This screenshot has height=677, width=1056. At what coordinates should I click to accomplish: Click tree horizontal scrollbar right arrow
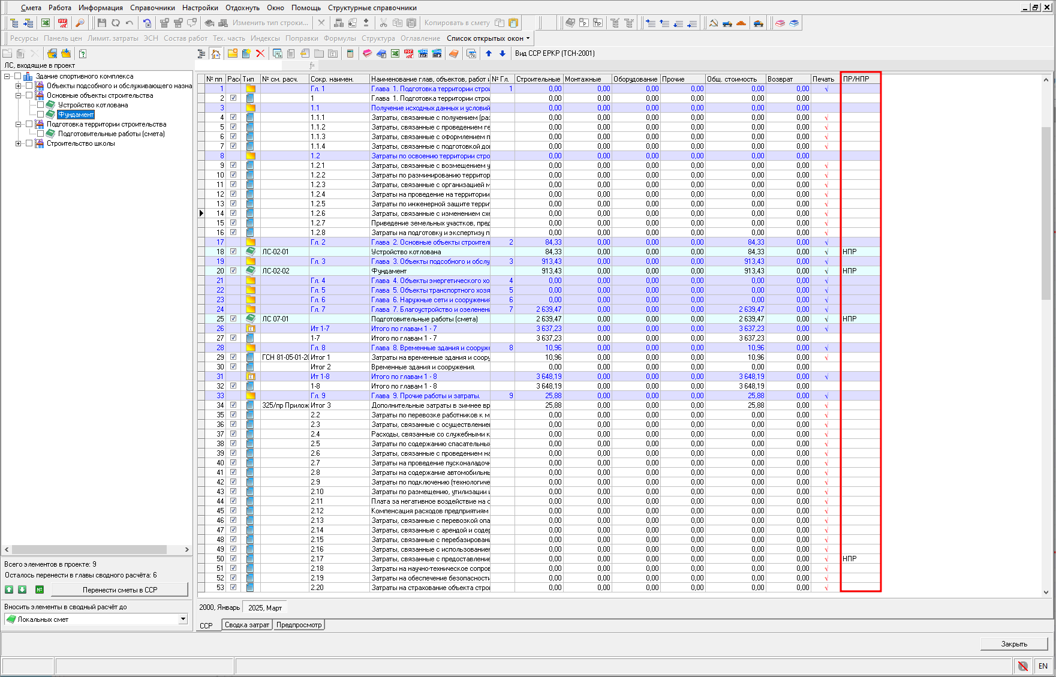click(187, 549)
